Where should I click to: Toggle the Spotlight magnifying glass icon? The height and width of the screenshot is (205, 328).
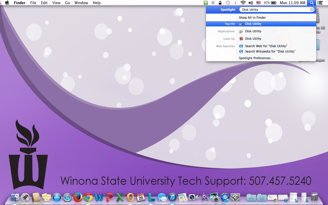click(x=311, y=3)
